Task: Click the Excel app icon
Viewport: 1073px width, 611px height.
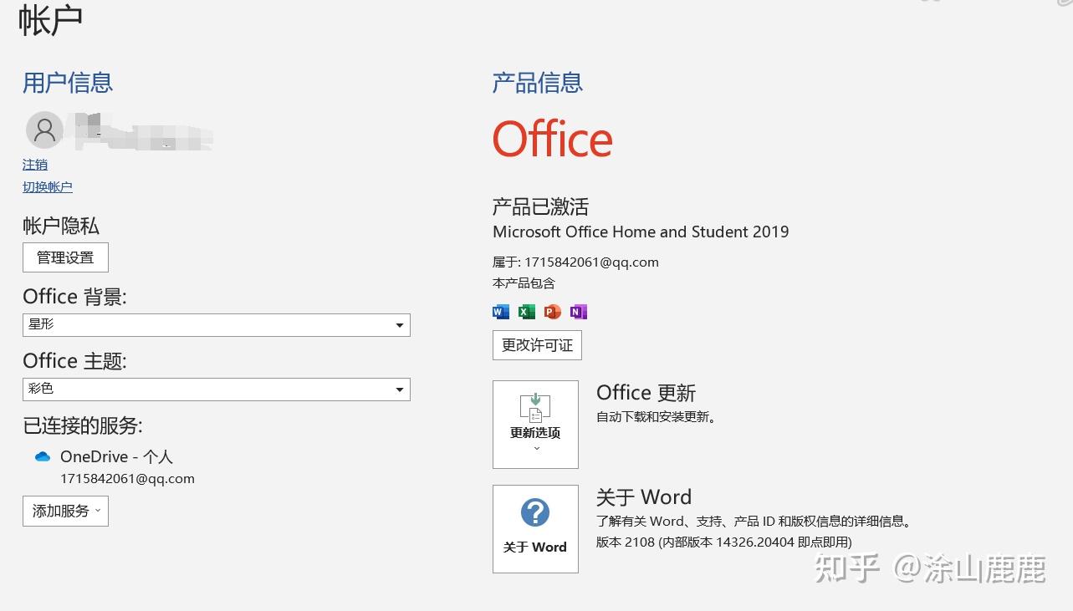Action: pos(526,312)
